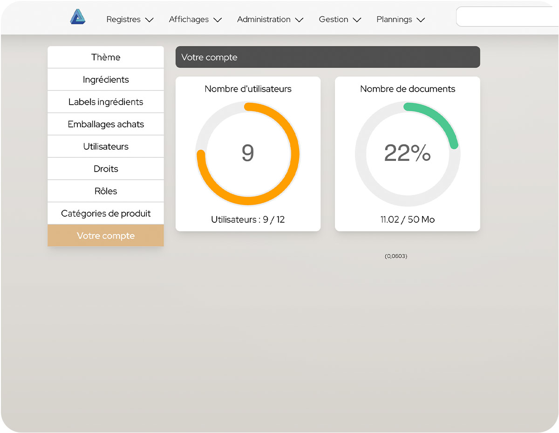Select Emballages achats in sidebar
Viewport: 559px width, 433px height.
point(106,124)
